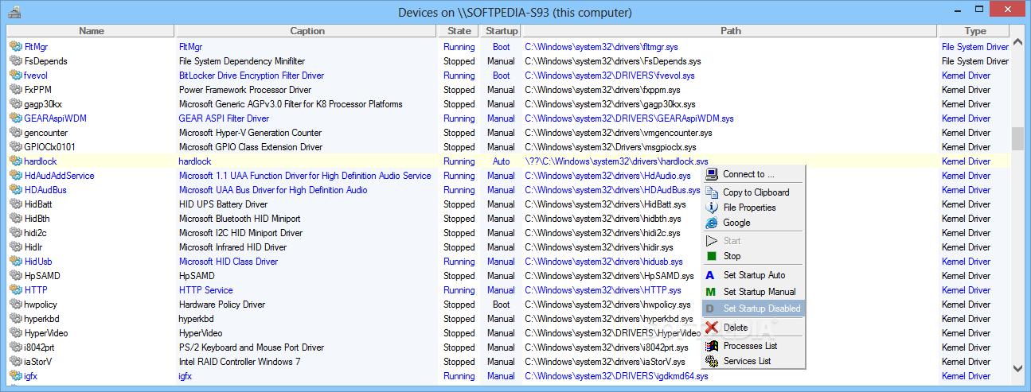Image resolution: width=1031 pixels, height=392 pixels.
Task: Select the hwpolicy device name
Action: coord(41,305)
